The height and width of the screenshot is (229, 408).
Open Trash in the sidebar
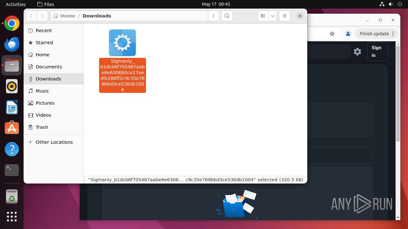pos(54,127)
